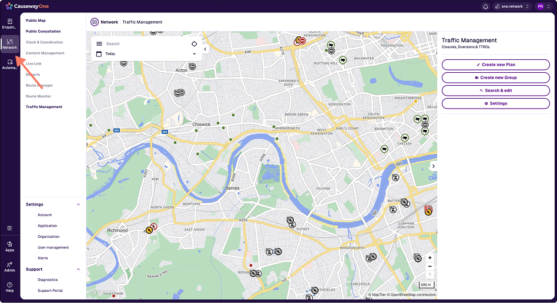This screenshot has width=557, height=303.
Task: Click Search & edit button
Action: (495, 90)
